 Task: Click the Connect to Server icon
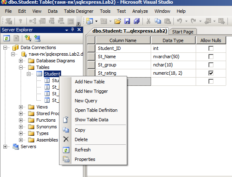click(37, 38)
